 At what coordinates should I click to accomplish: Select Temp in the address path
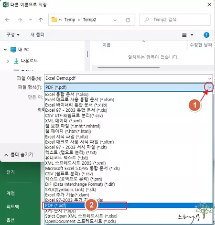(70, 20)
